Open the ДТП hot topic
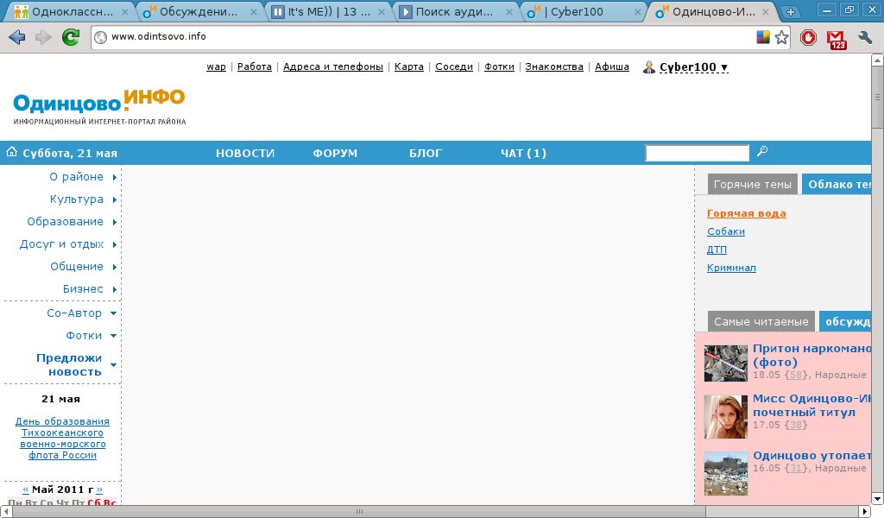The image size is (884, 518). [x=717, y=250]
